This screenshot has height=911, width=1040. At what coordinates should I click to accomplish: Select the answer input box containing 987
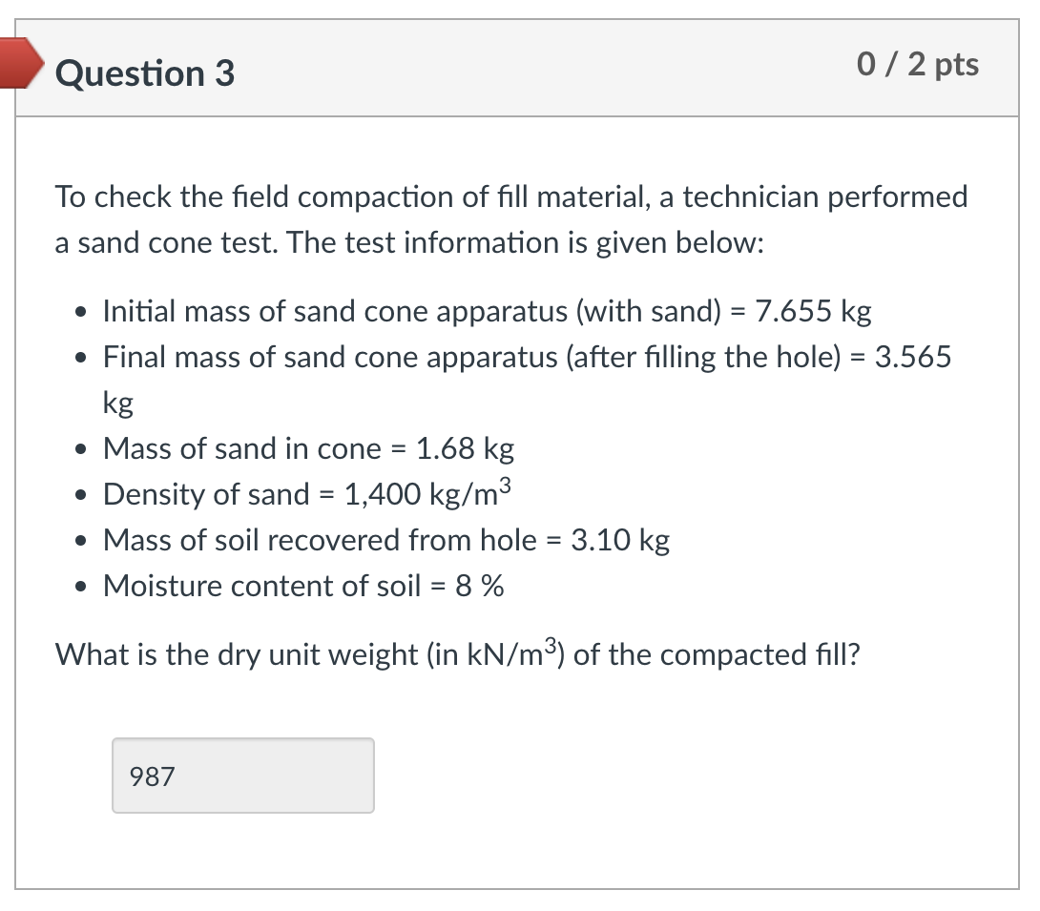[x=242, y=775]
